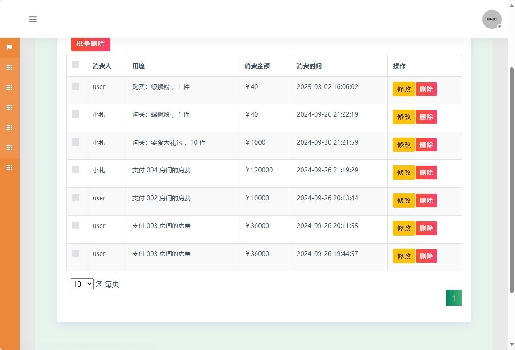Click 删除 in the ¥120000 row

tap(426, 172)
